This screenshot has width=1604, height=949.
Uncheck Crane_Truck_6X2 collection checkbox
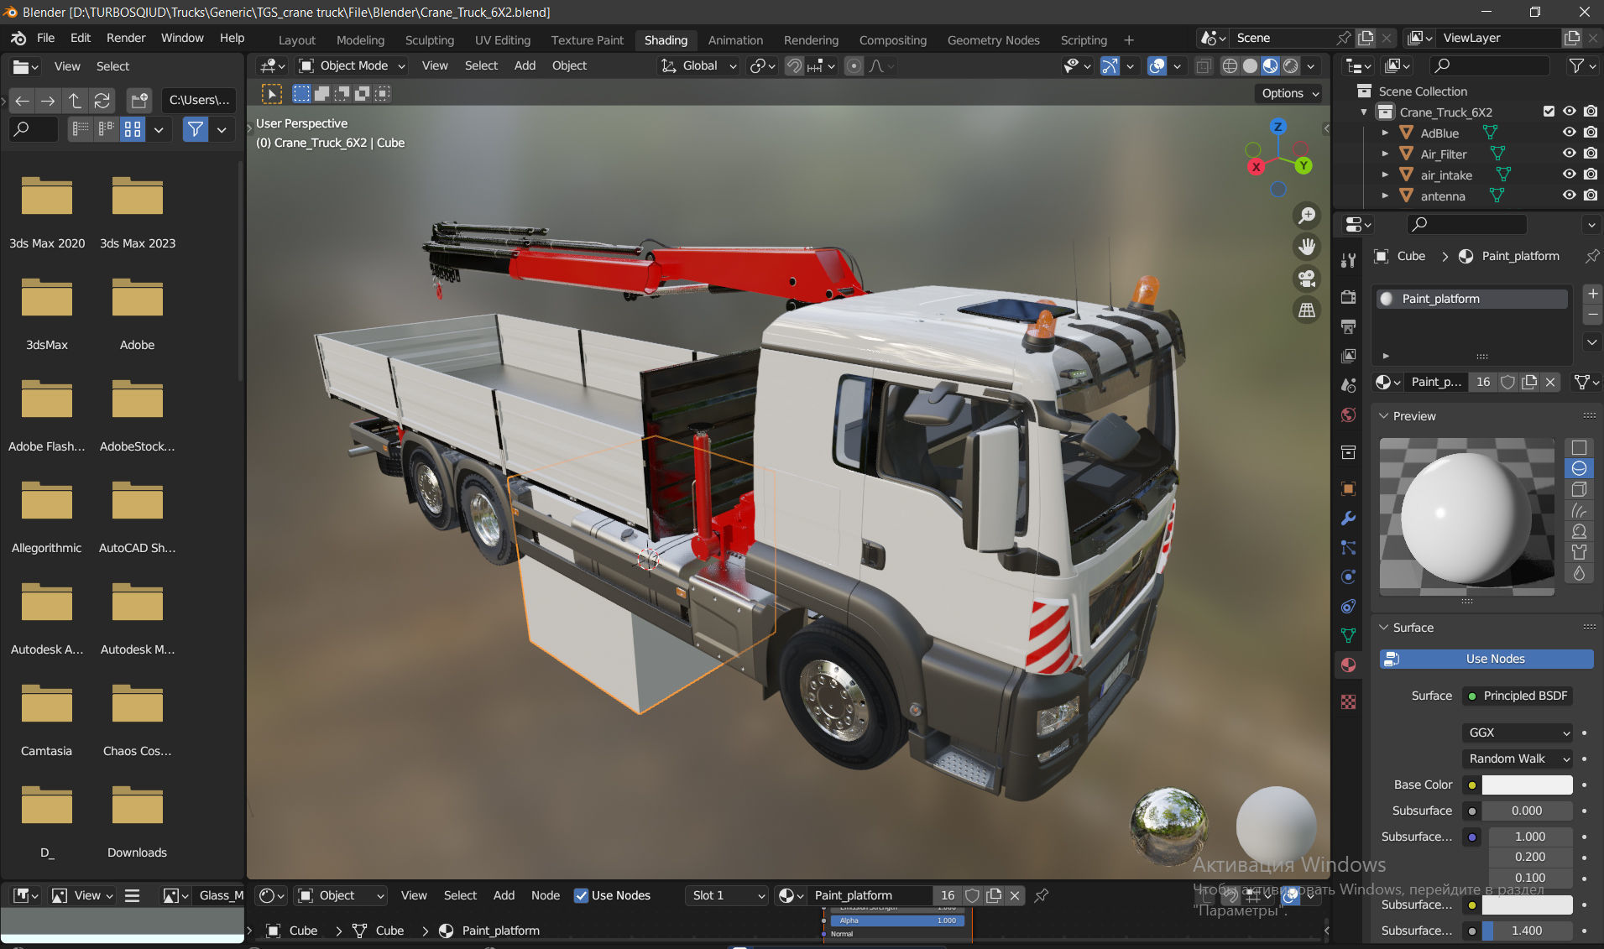(1549, 112)
